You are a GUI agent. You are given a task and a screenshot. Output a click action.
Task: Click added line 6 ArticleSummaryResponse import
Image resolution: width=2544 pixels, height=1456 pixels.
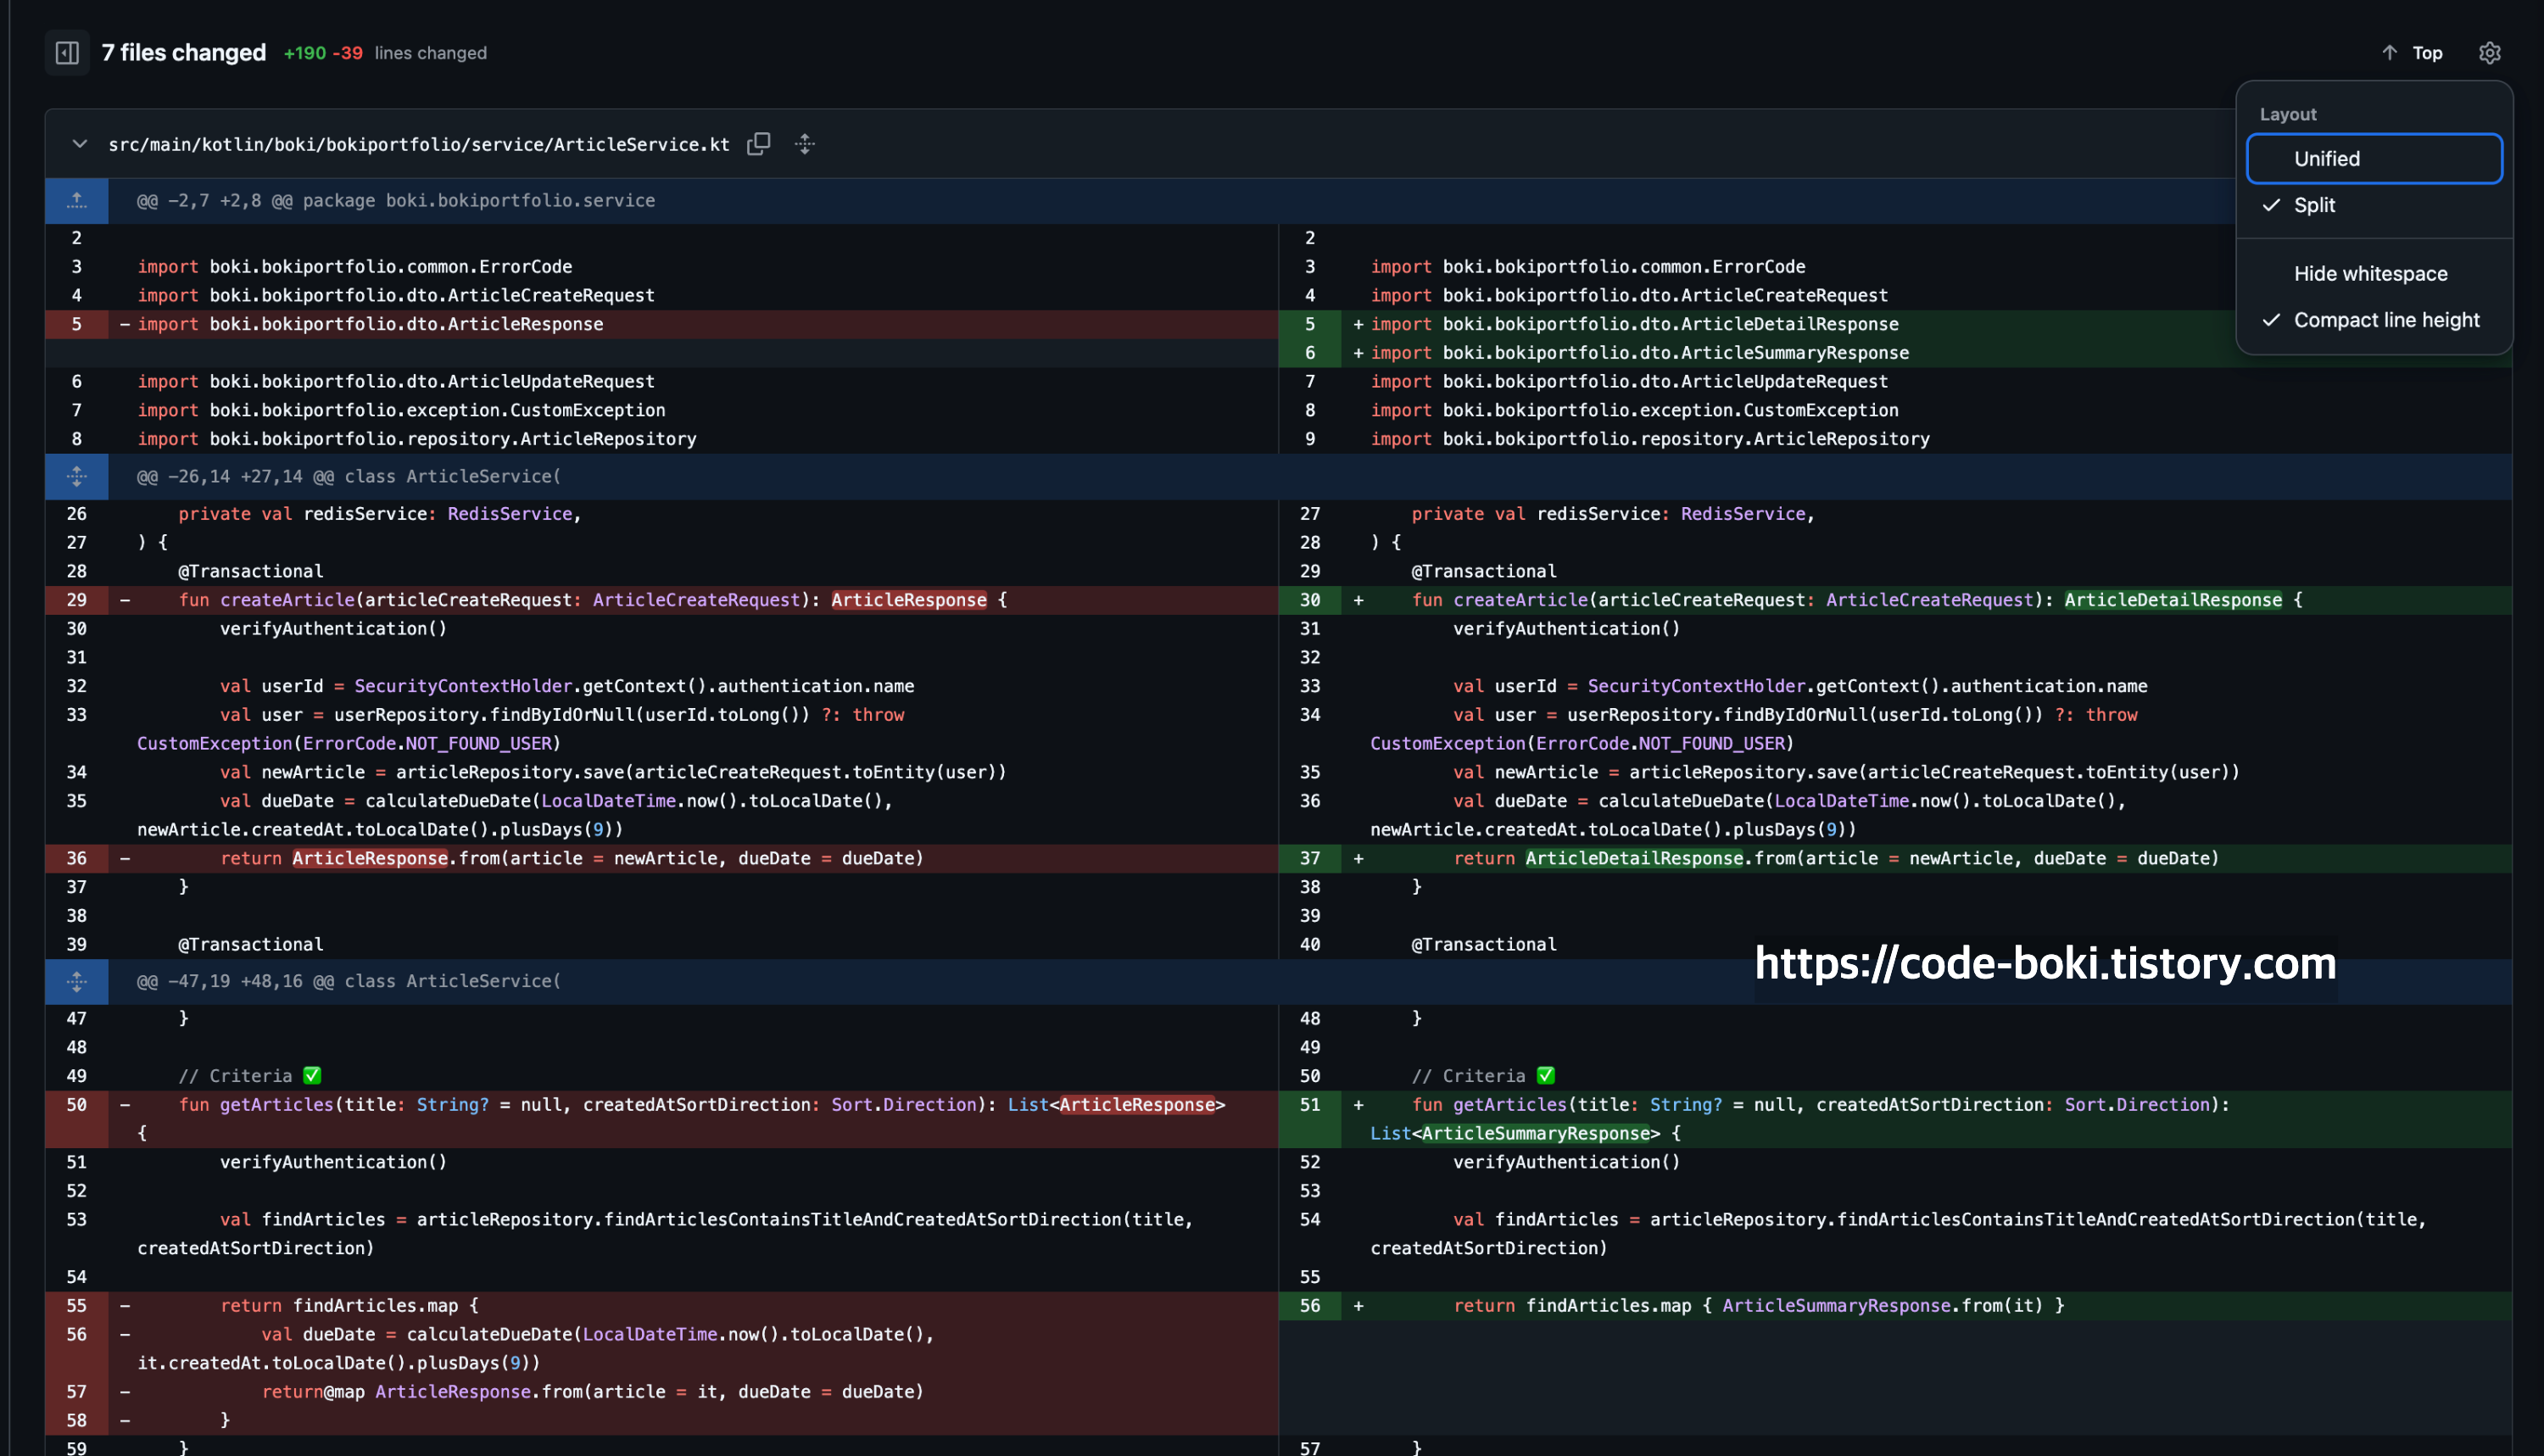[x=1640, y=353]
